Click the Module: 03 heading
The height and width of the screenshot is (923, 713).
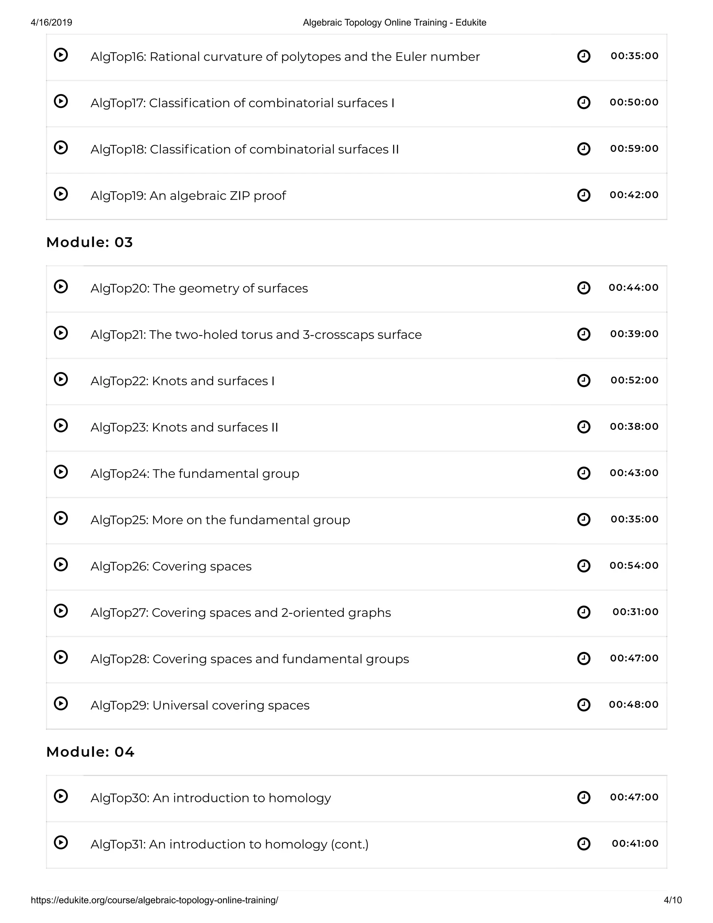[89, 242]
